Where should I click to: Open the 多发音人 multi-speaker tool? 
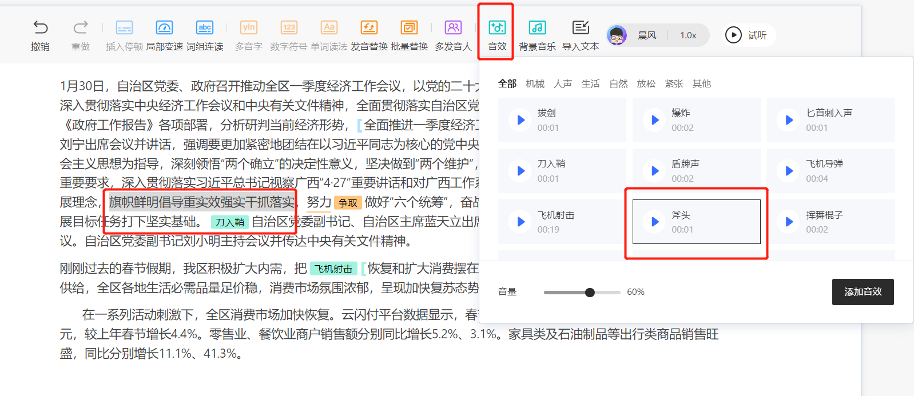[x=453, y=27]
